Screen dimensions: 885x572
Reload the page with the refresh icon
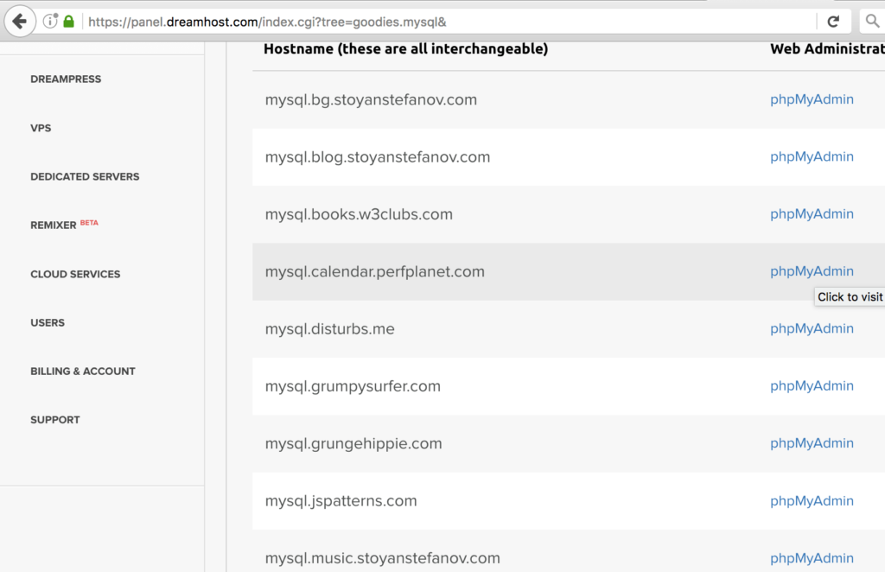pyautogui.click(x=833, y=22)
